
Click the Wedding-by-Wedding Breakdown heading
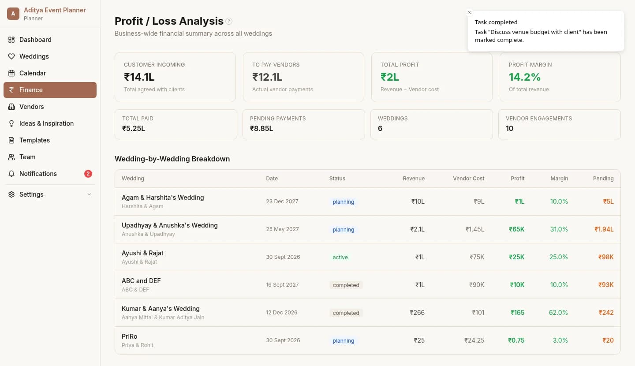(172, 159)
